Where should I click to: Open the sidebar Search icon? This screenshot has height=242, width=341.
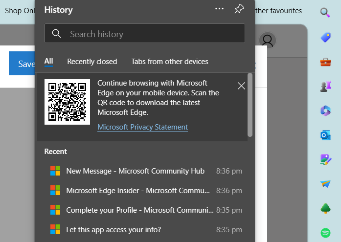click(x=325, y=12)
